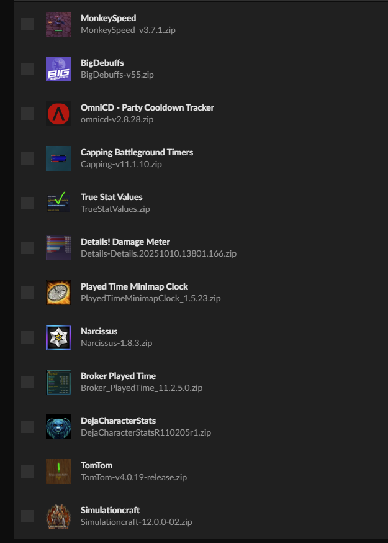This screenshot has height=543, width=388.
Task: Open the TomTom addon title
Action: point(97,465)
